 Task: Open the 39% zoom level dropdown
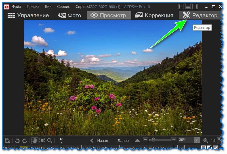197,140
